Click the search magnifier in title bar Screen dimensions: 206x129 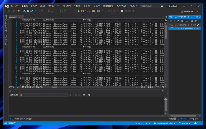click(162, 6)
